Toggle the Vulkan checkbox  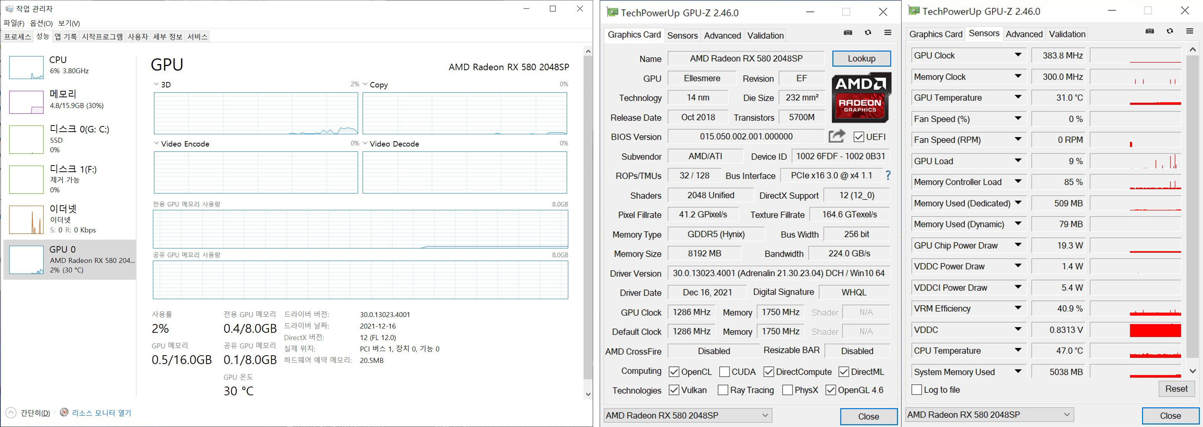[674, 390]
